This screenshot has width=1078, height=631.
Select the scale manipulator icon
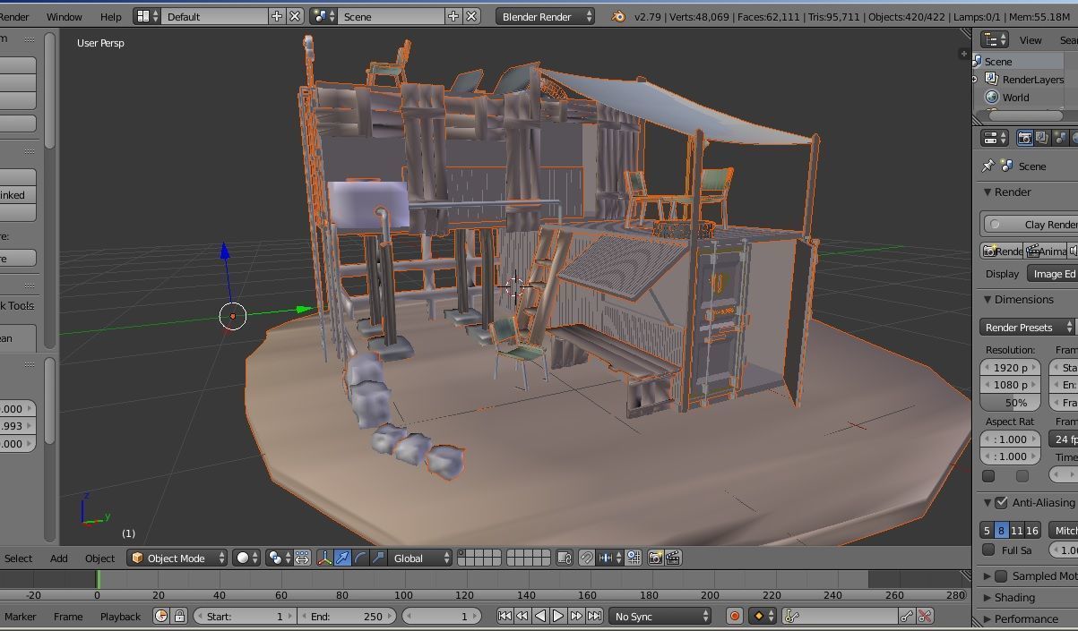(x=378, y=558)
